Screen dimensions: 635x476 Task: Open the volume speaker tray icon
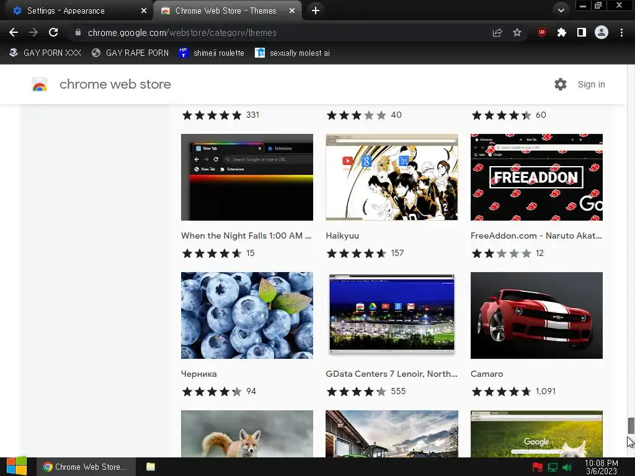567,467
